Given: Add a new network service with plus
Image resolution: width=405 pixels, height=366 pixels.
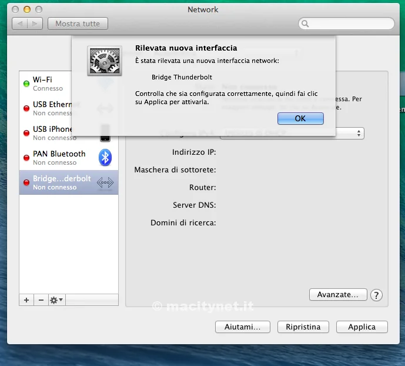Looking at the screenshot, I should point(26,300).
